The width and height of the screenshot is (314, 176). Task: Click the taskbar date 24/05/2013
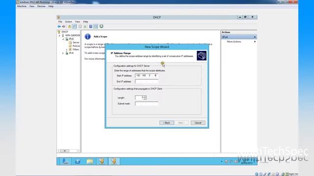pyautogui.click(x=246, y=163)
